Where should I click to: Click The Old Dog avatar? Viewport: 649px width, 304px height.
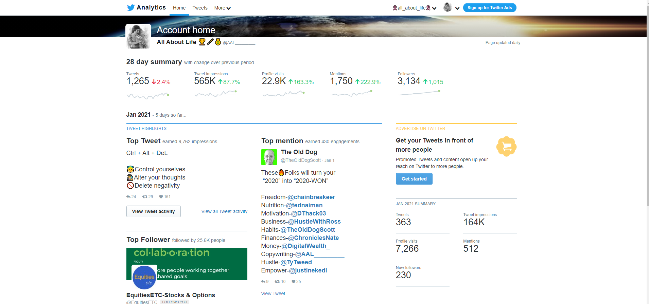coord(269,157)
